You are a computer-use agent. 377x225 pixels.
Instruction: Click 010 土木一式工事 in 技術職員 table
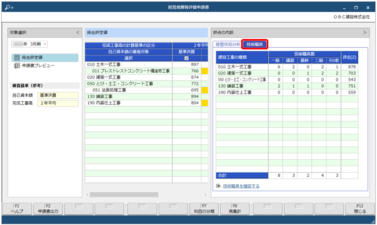235,67
